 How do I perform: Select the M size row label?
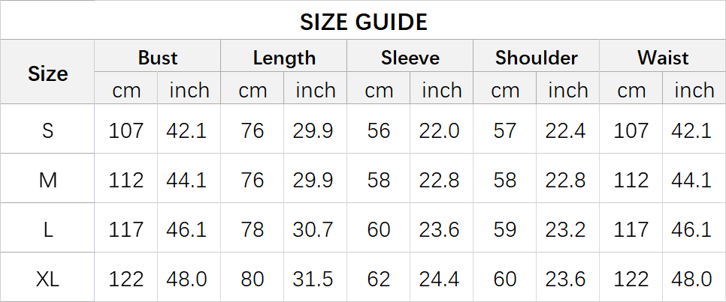tap(47, 180)
